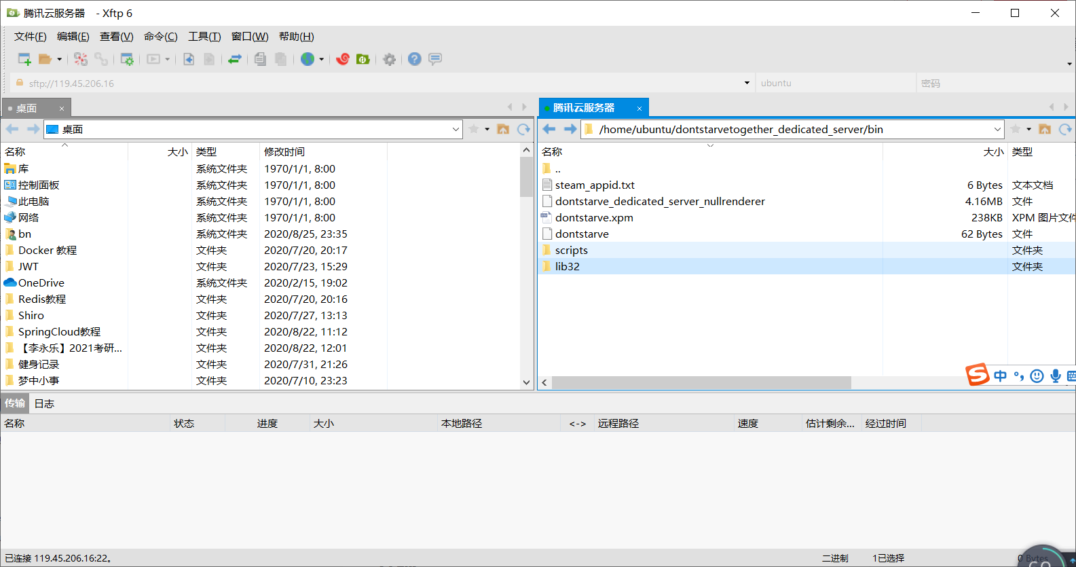
Task: Click the Paste toolbar icon
Action: pos(280,59)
